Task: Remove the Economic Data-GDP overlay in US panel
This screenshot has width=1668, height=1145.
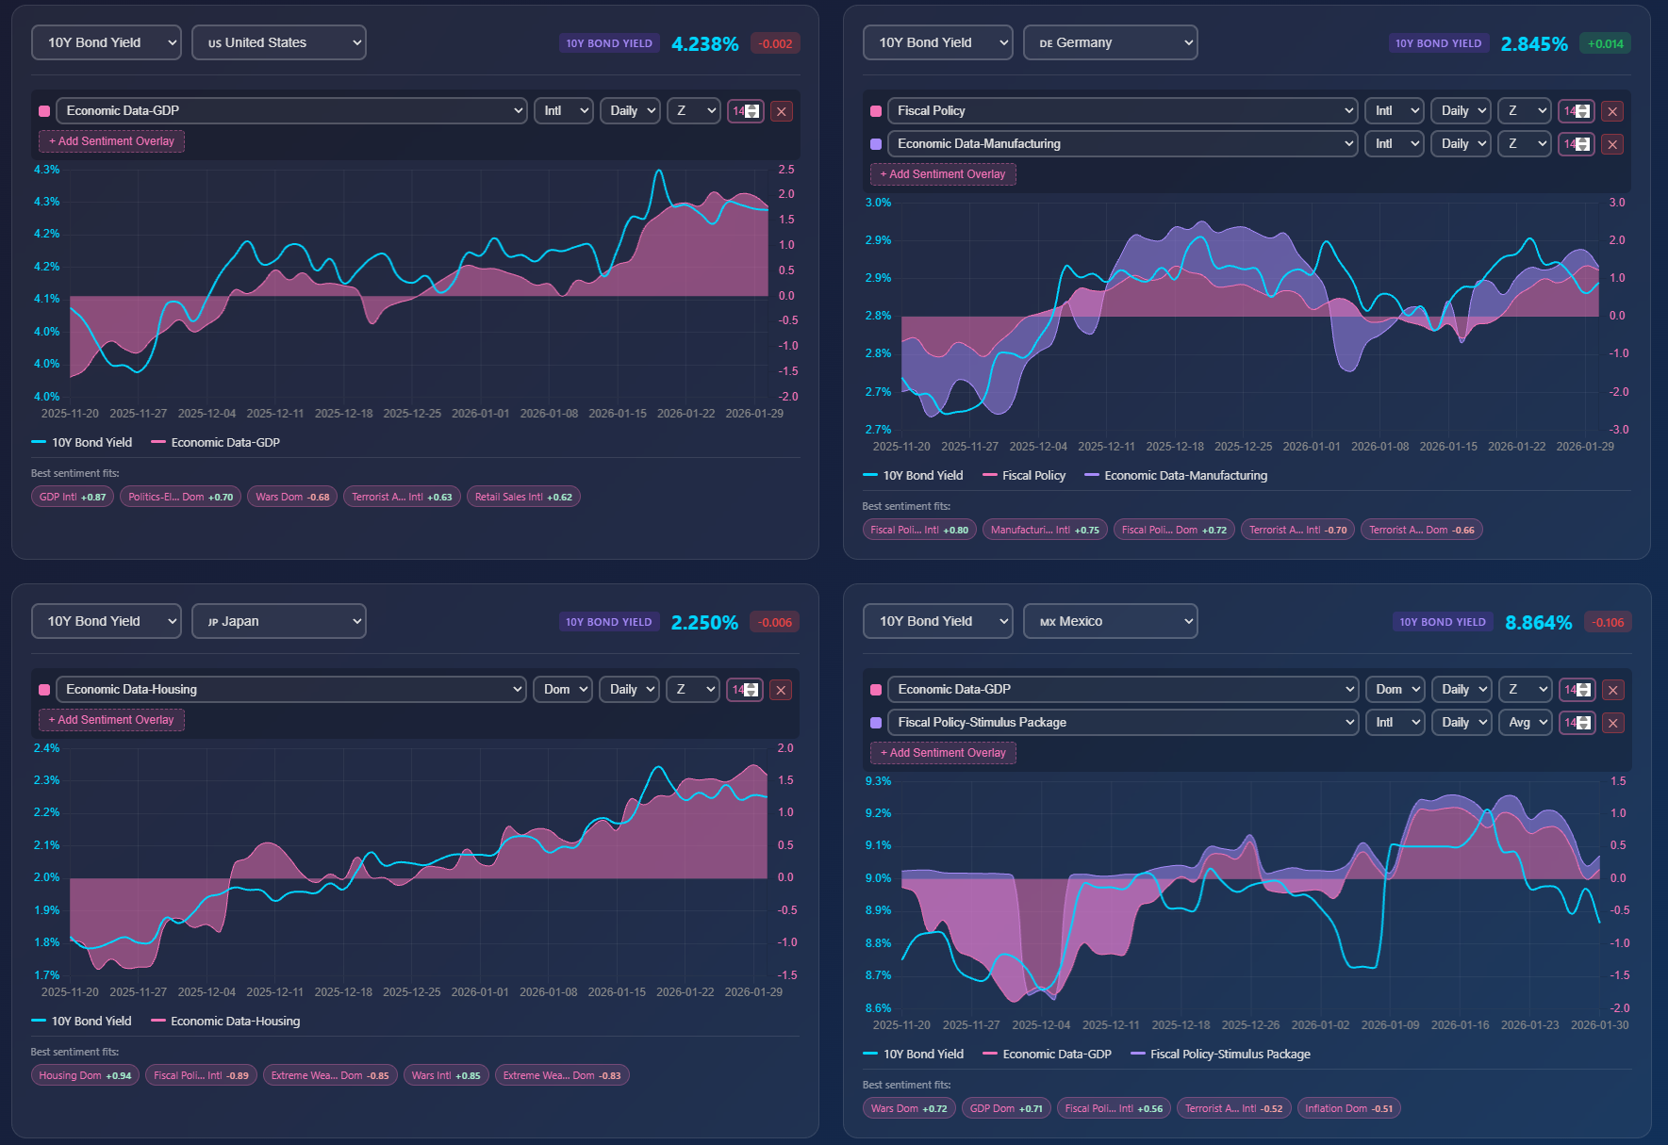Action: [x=782, y=110]
